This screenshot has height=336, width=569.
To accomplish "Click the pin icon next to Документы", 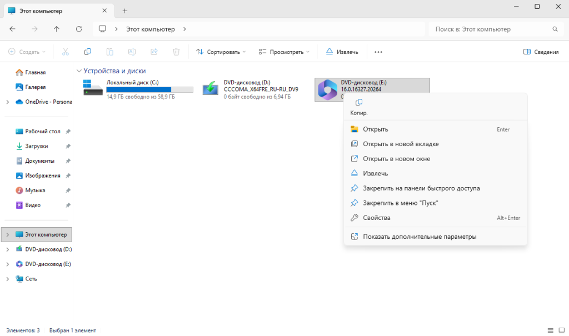I will tap(68, 161).
